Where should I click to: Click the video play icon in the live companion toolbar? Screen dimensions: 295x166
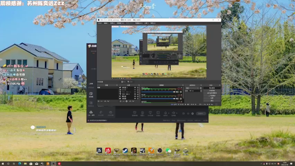tap(158, 113)
